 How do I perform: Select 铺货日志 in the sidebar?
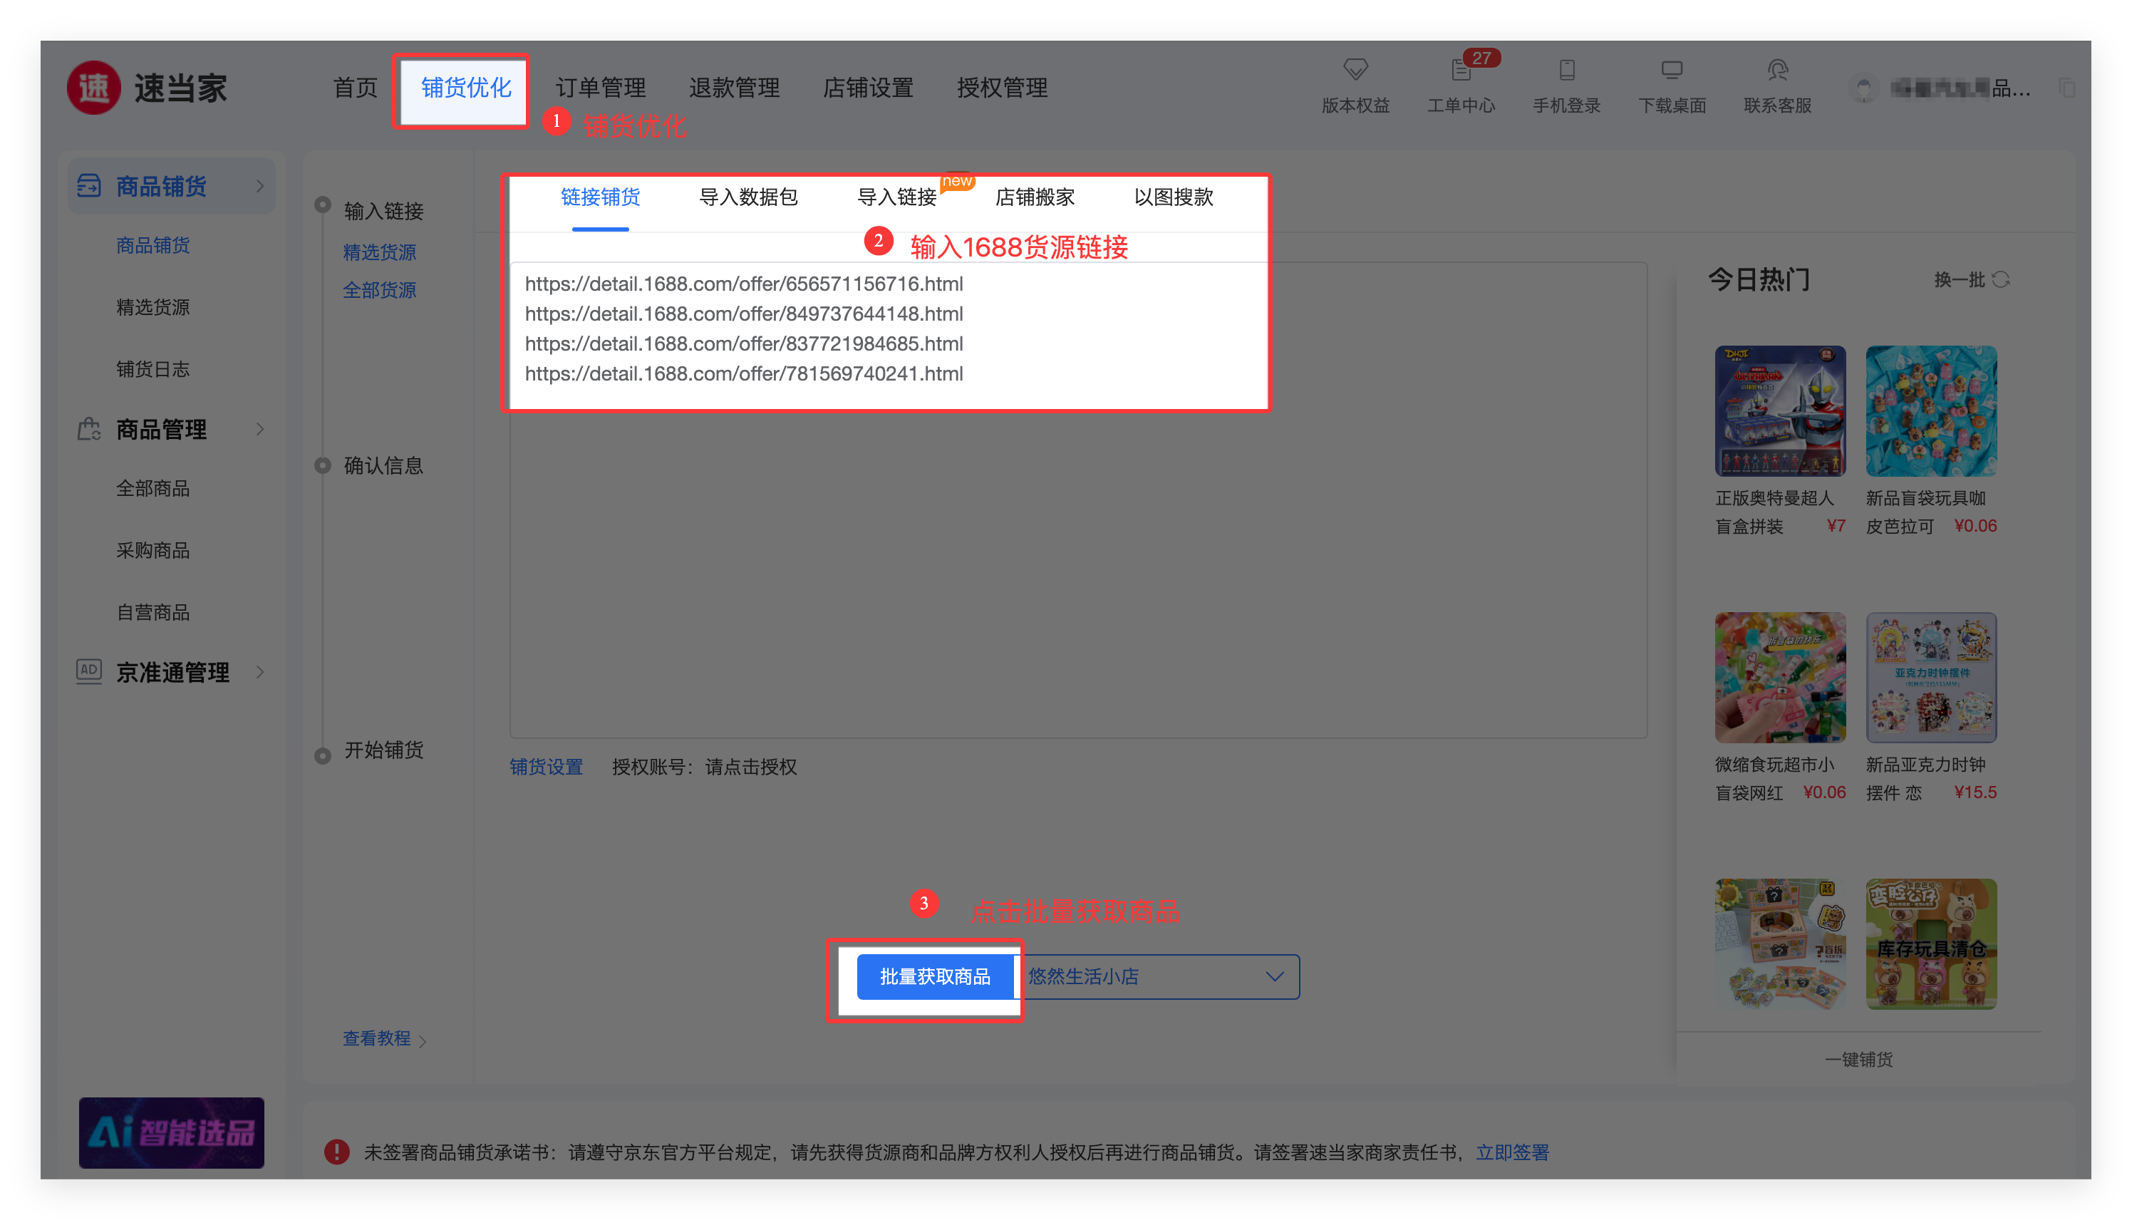pos(152,368)
